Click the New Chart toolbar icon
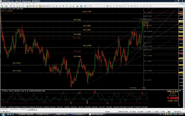The image size is (185, 116). tap(2, 6)
